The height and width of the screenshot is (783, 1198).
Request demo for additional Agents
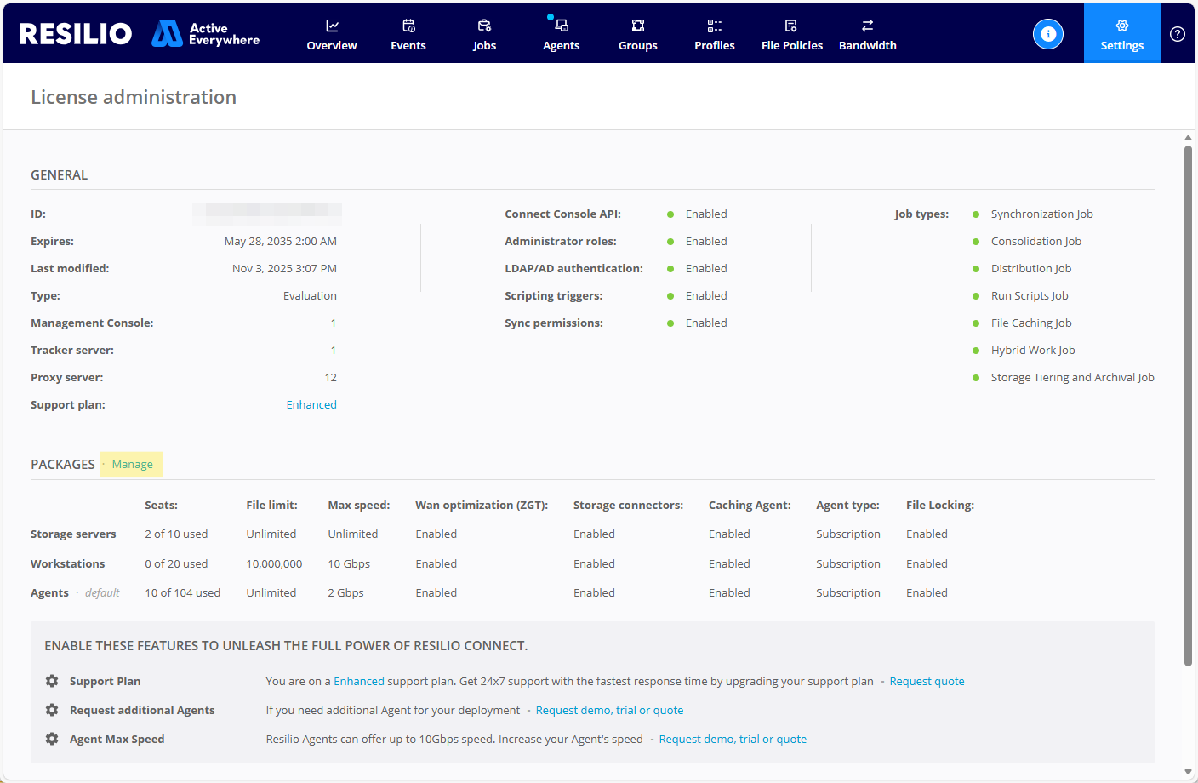[x=609, y=711]
